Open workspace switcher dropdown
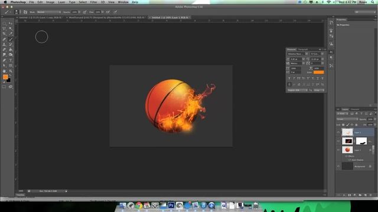This screenshot has width=378, height=212. [x=365, y=12]
